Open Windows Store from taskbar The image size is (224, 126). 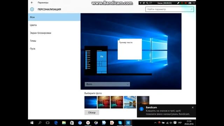click(72, 123)
